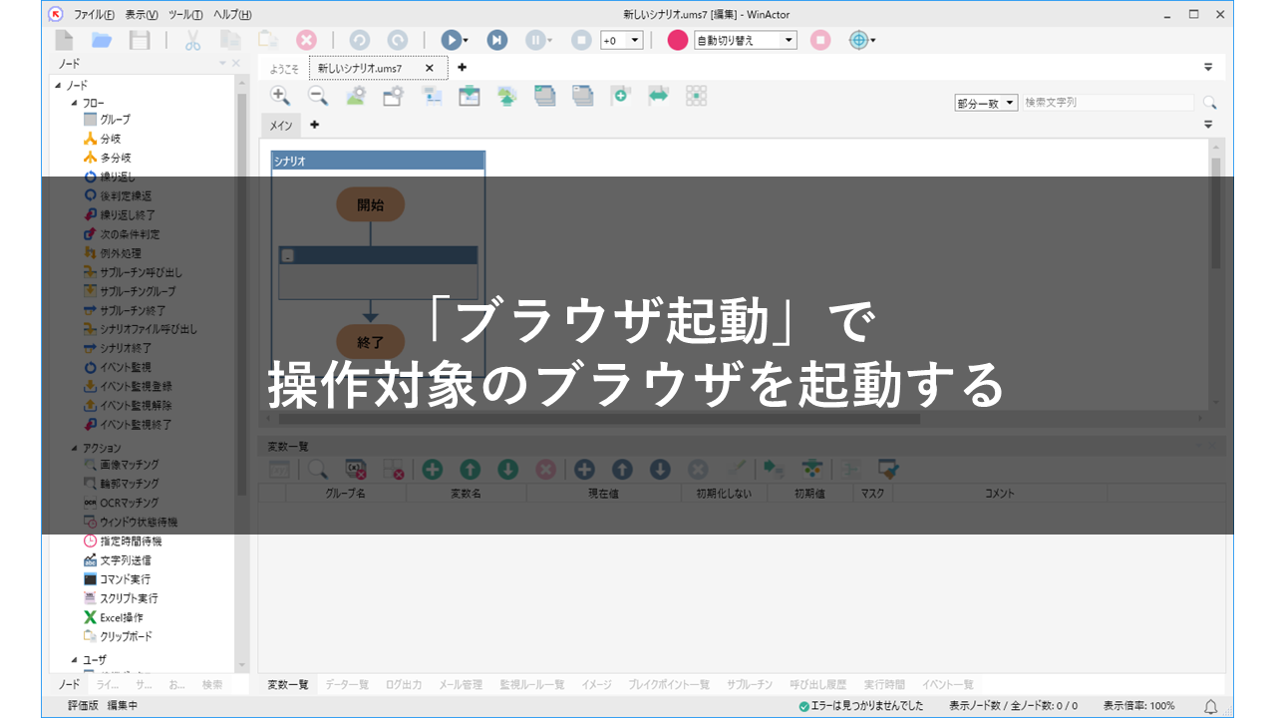Add a new tab next to メイン
Screen dimensions: 1276x718
(315, 125)
